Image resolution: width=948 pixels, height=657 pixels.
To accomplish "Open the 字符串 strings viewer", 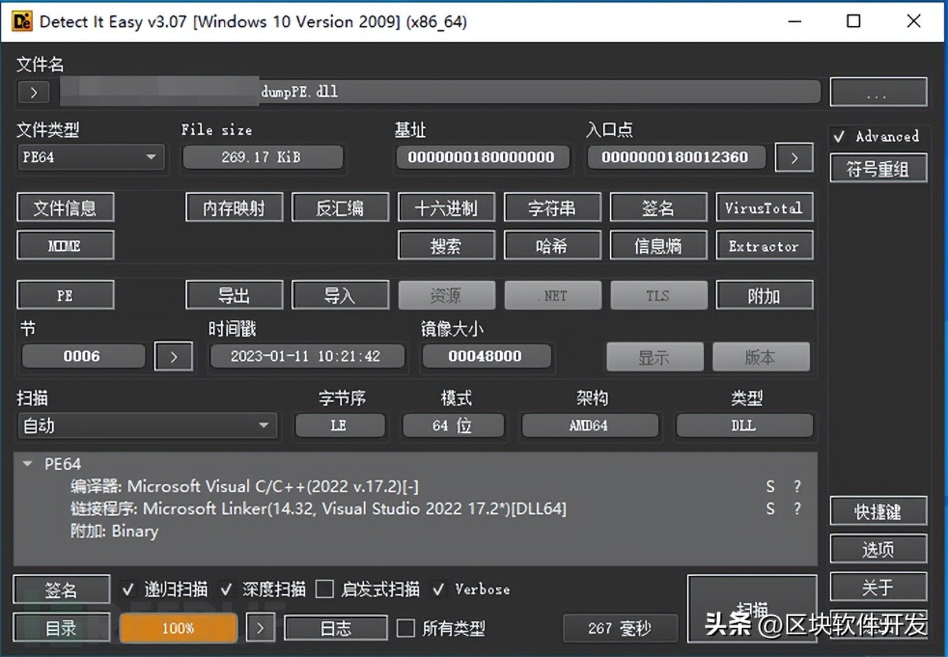I will tap(552, 208).
